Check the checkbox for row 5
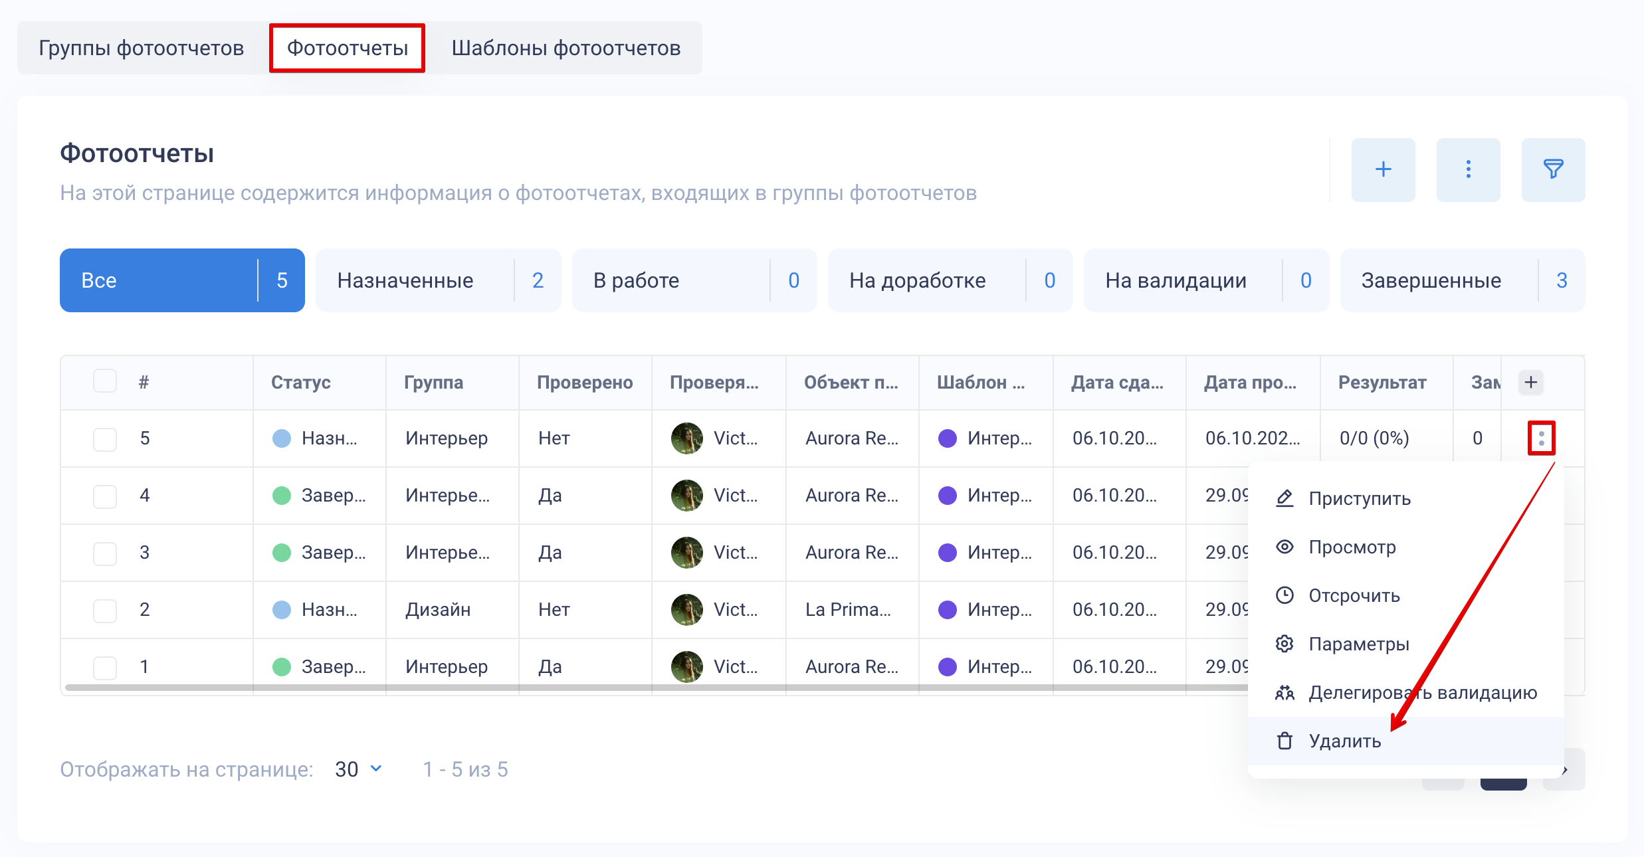The image size is (1644, 857). click(105, 438)
